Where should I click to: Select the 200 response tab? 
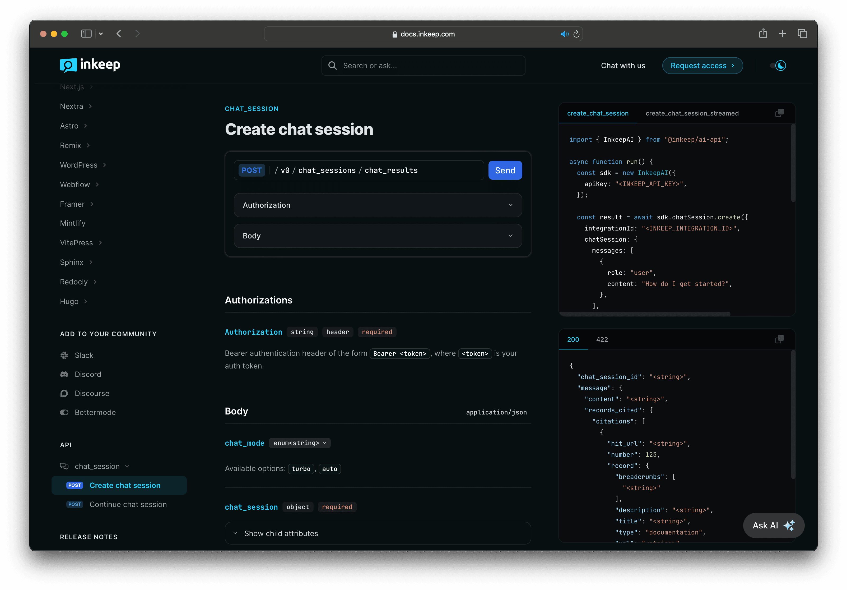573,340
